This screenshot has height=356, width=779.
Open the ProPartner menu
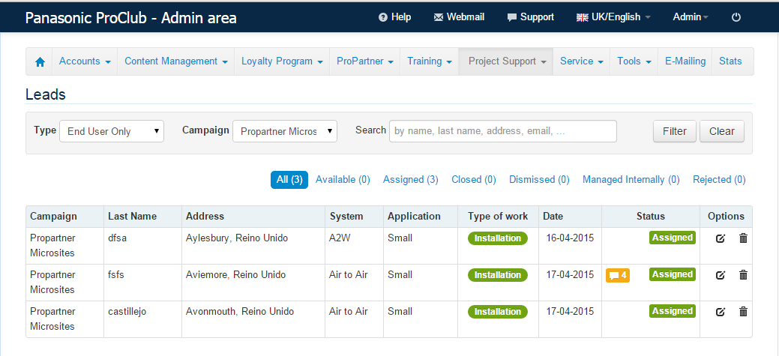(x=365, y=61)
